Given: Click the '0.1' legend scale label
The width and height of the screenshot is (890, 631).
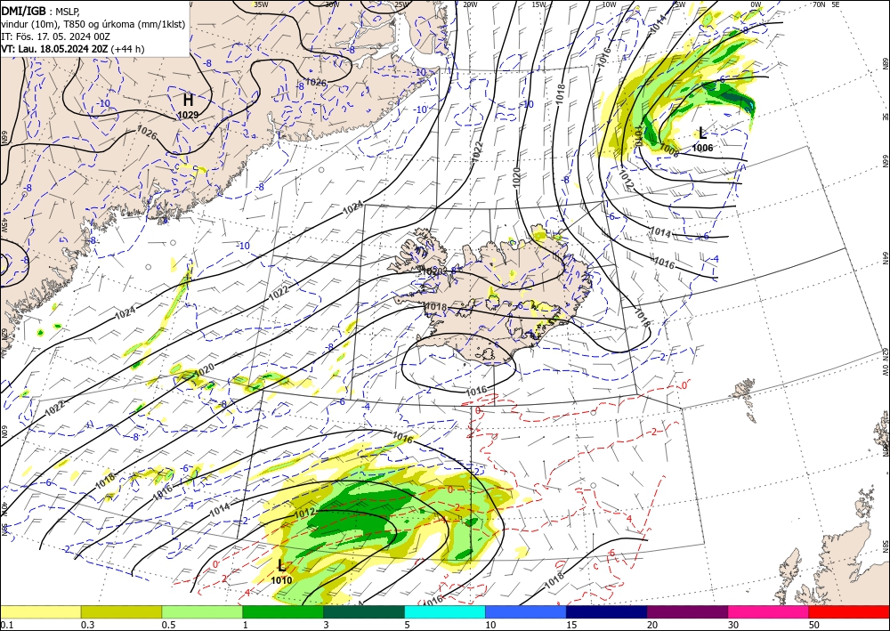Looking at the screenshot, I should tap(5, 625).
